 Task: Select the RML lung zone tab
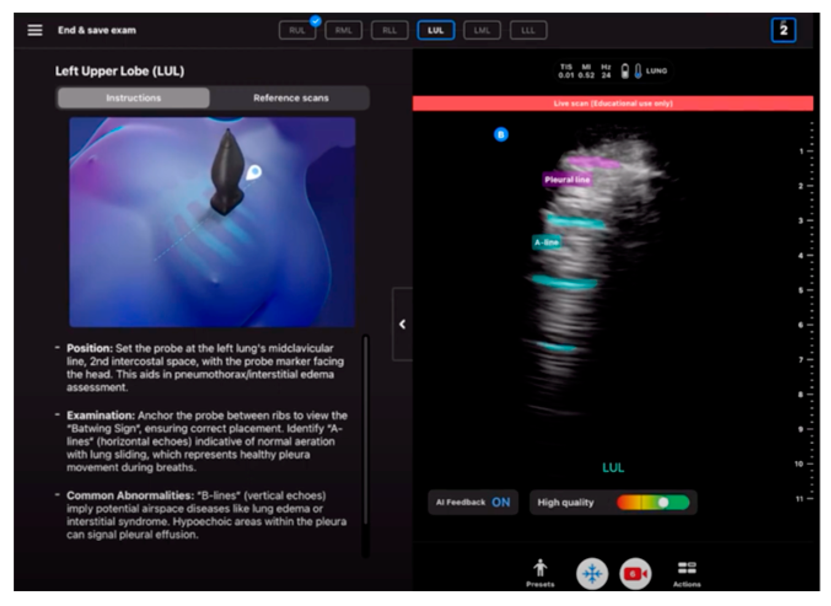343,30
